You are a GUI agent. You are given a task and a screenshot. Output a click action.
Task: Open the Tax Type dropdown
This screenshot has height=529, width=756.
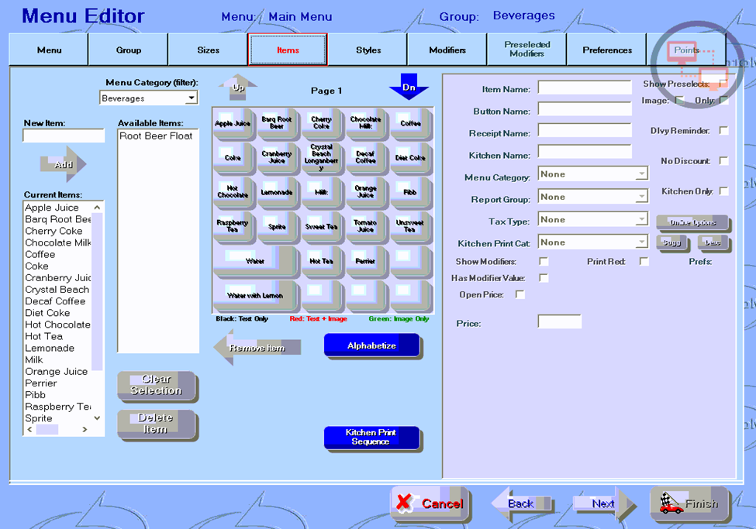[641, 219]
